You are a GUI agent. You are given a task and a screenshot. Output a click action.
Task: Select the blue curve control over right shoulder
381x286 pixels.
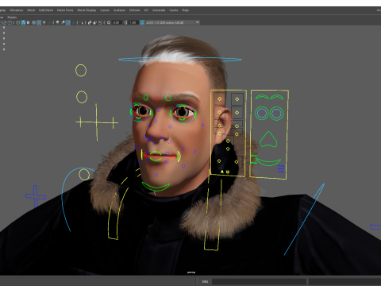[x=304, y=219]
